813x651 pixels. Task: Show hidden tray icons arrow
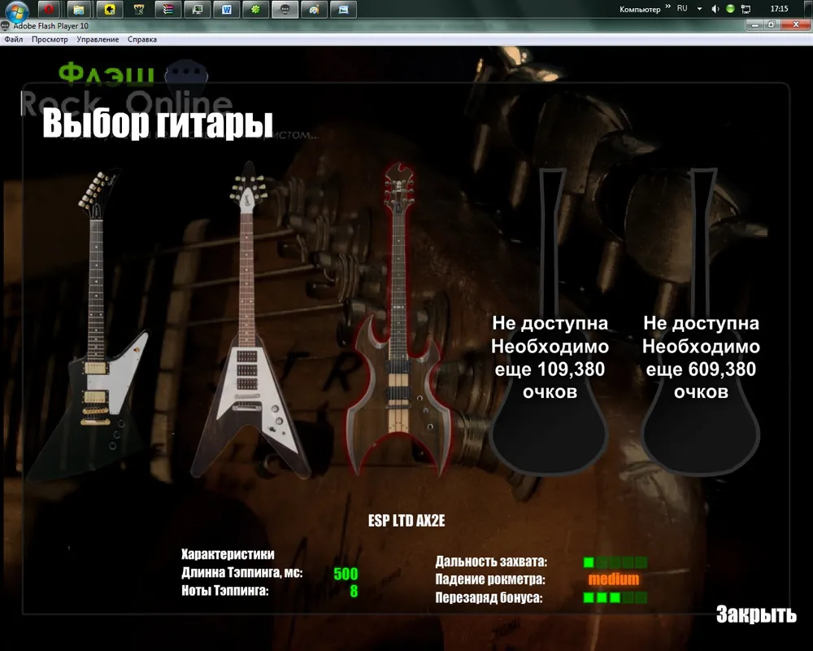coord(699,9)
